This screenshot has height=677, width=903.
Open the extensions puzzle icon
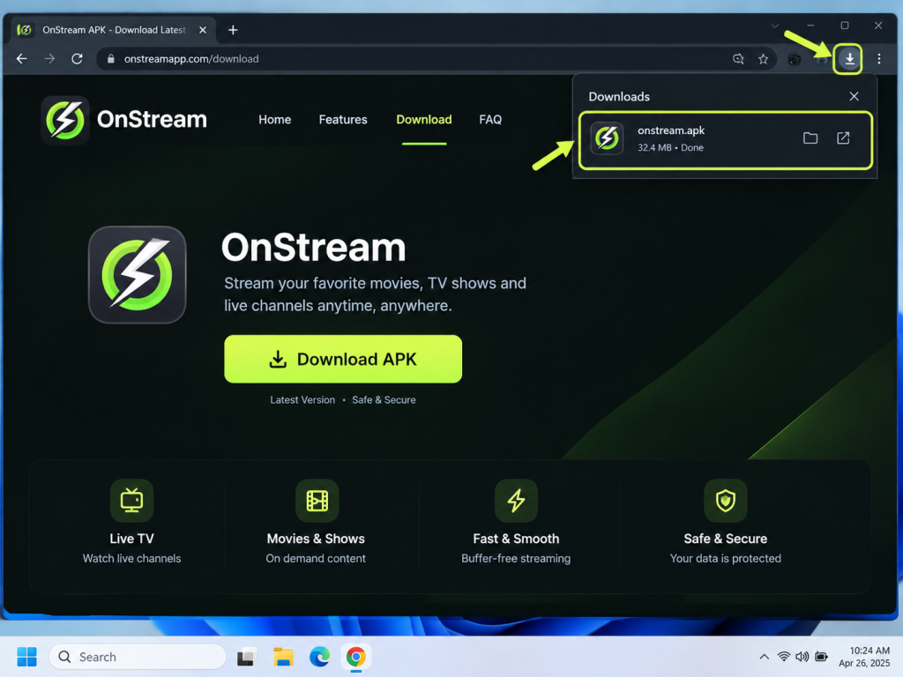click(x=795, y=59)
